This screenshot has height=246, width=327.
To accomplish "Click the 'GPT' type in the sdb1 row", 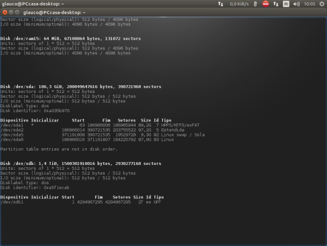I will [157, 202].
